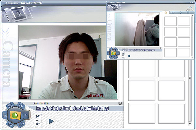This screenshot has width=196, height=130.
Task: Click the clock icon beside 640x480 BMP
Action: click(120, 103)
